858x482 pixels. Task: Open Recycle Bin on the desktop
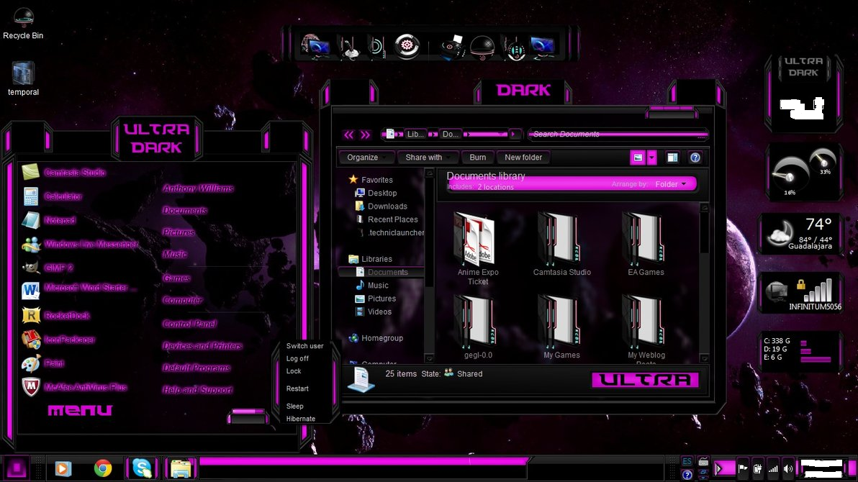[x=23, y=24]
